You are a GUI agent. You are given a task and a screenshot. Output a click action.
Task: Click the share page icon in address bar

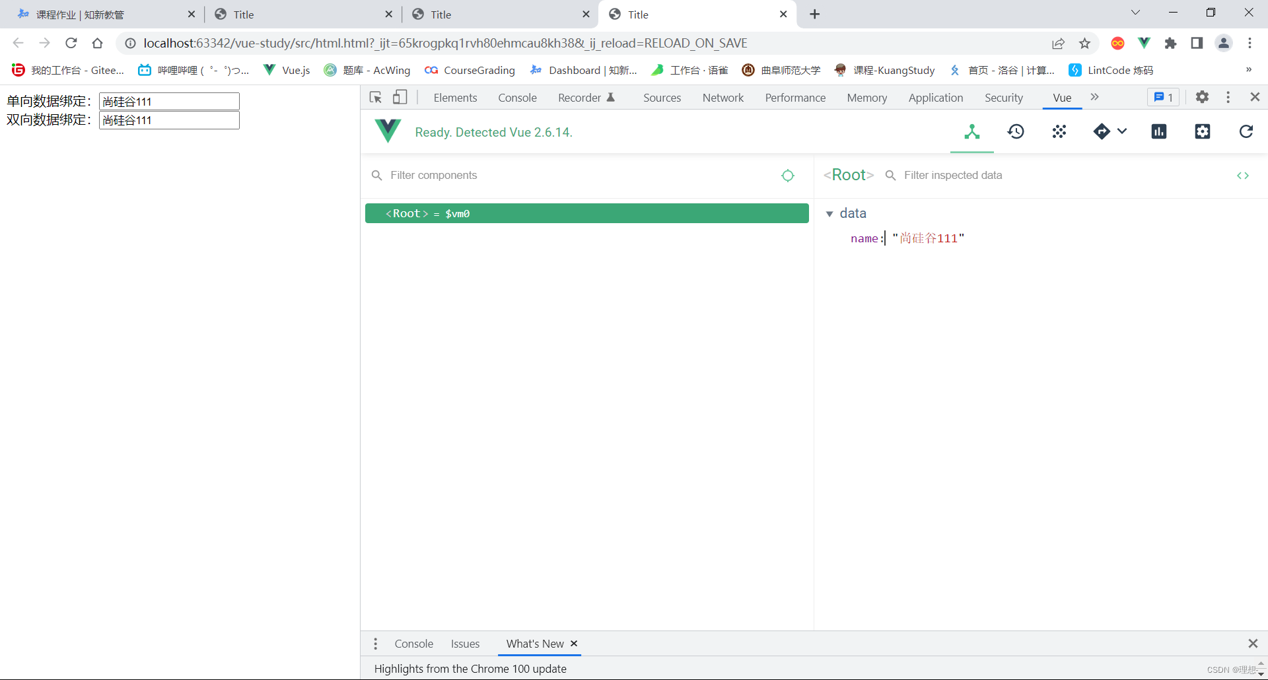tap(1058, 43)
